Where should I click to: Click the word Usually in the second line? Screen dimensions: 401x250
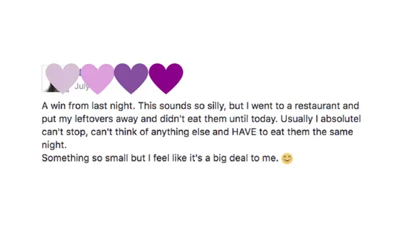[297, 119]
